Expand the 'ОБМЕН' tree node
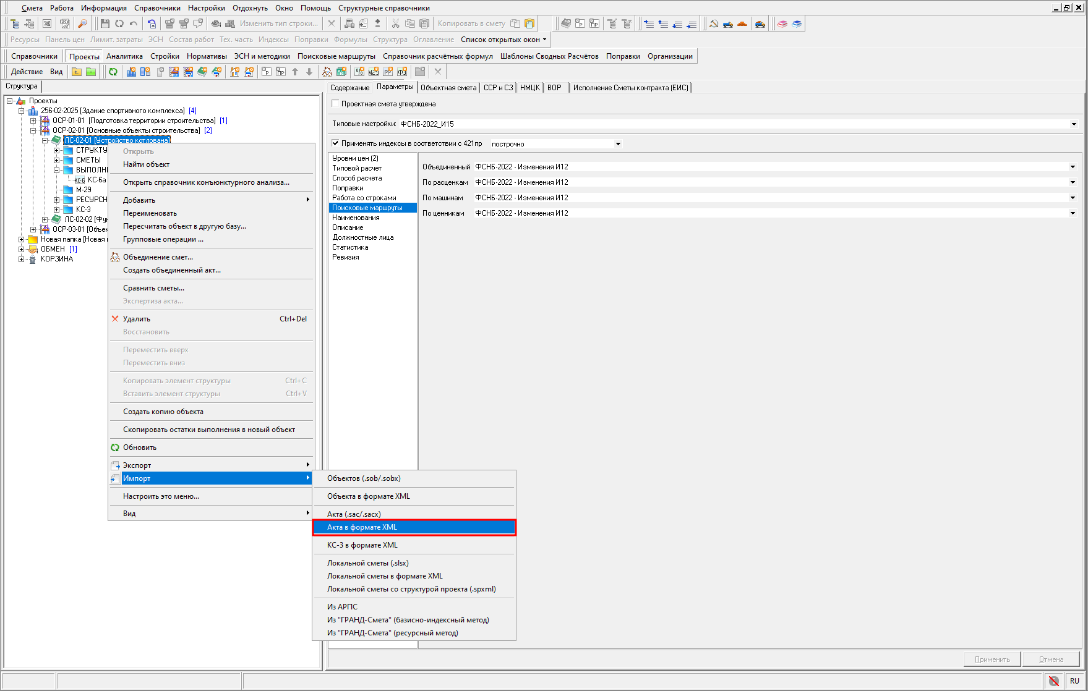Screen dimensions: 1088x691 point(22,249)
